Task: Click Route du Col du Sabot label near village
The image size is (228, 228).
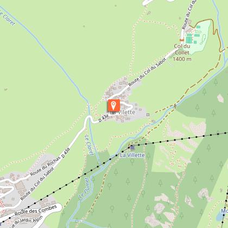Action: [147, 72]
